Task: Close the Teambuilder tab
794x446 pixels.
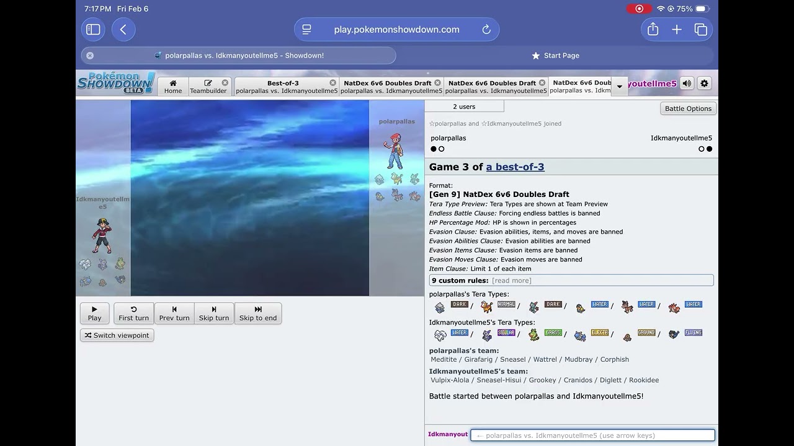Action: click(225, 82)
